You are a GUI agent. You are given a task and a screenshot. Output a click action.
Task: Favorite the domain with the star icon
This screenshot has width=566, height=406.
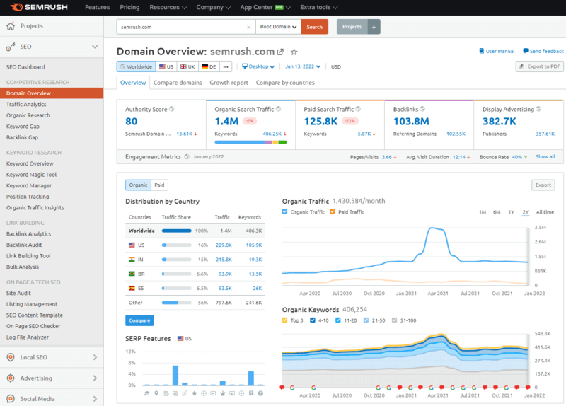pos(294,52)
